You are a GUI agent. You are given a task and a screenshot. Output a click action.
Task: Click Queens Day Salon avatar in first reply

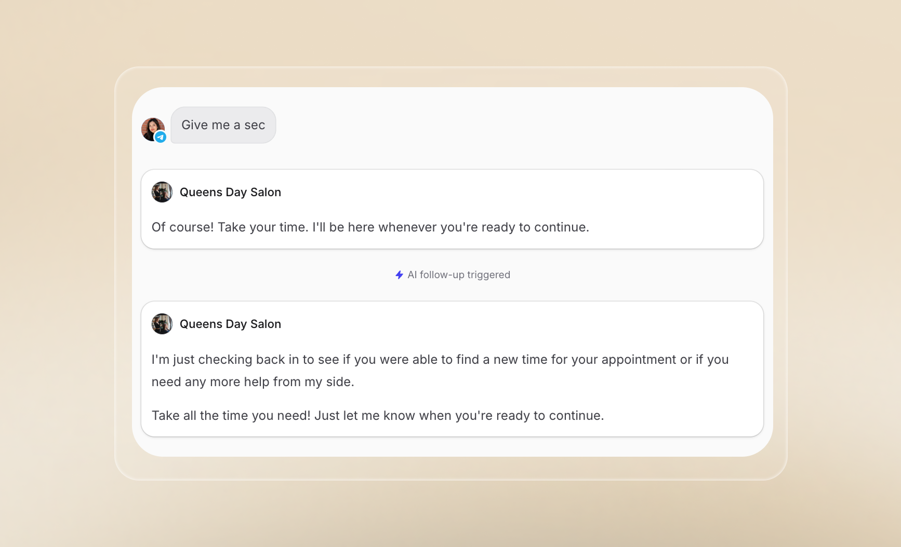point(162,192)
